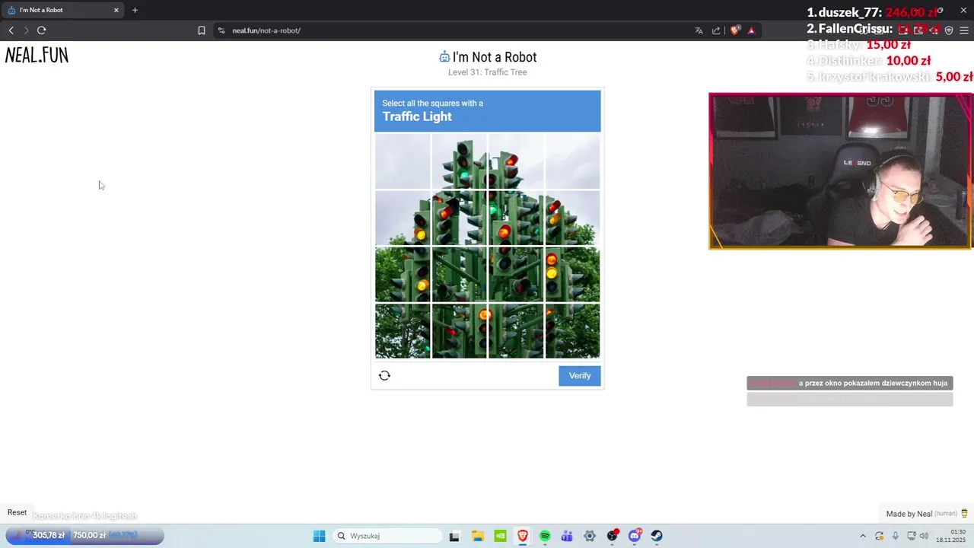Open the OBS Studio taskbar icon

(613, 536)
